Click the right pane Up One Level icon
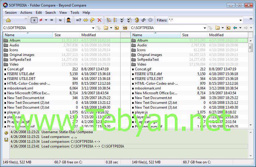 [x=228, y=28]
